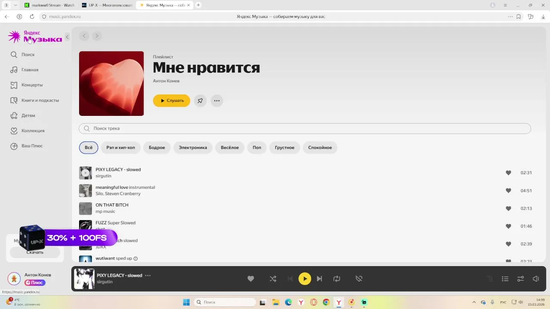550x309 pixels.
Task: Pin the Мне нравится playlist
Action: [x=200, y=100]
